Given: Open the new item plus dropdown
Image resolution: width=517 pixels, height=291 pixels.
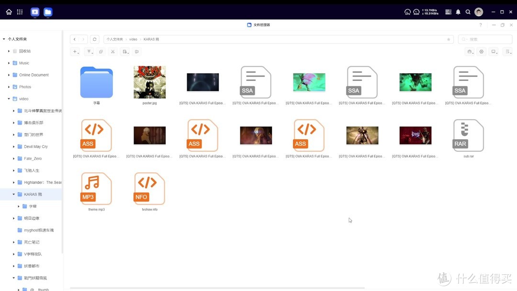Looking at the screenshot, I should 76,52.
